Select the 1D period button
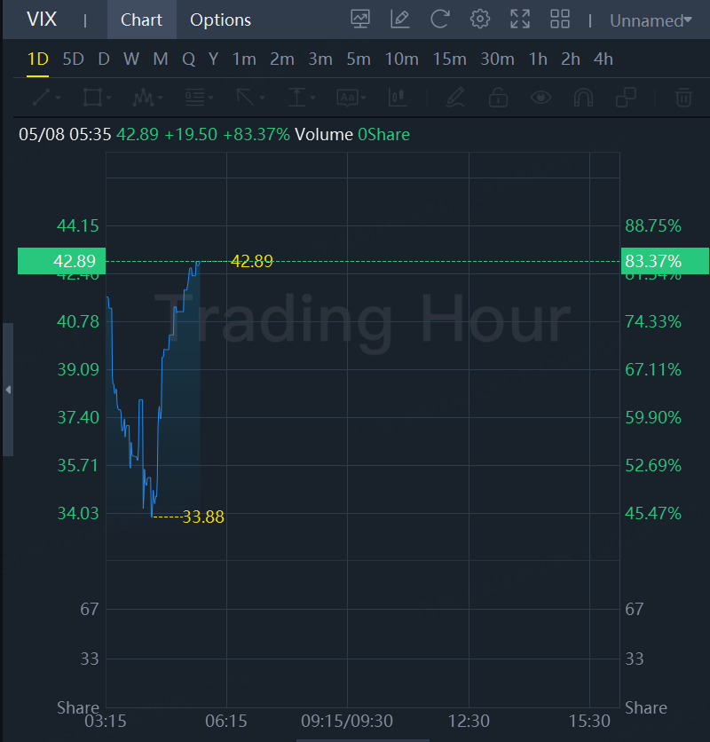The width and height of the screenshot is (710, 742). (37, 59)
